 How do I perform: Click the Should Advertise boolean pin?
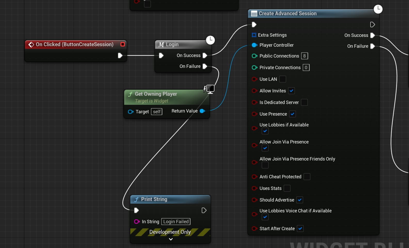click(x=254, y=200)
